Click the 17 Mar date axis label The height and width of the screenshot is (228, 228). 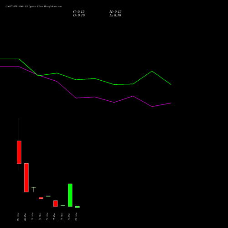click(x=54, y=217)
